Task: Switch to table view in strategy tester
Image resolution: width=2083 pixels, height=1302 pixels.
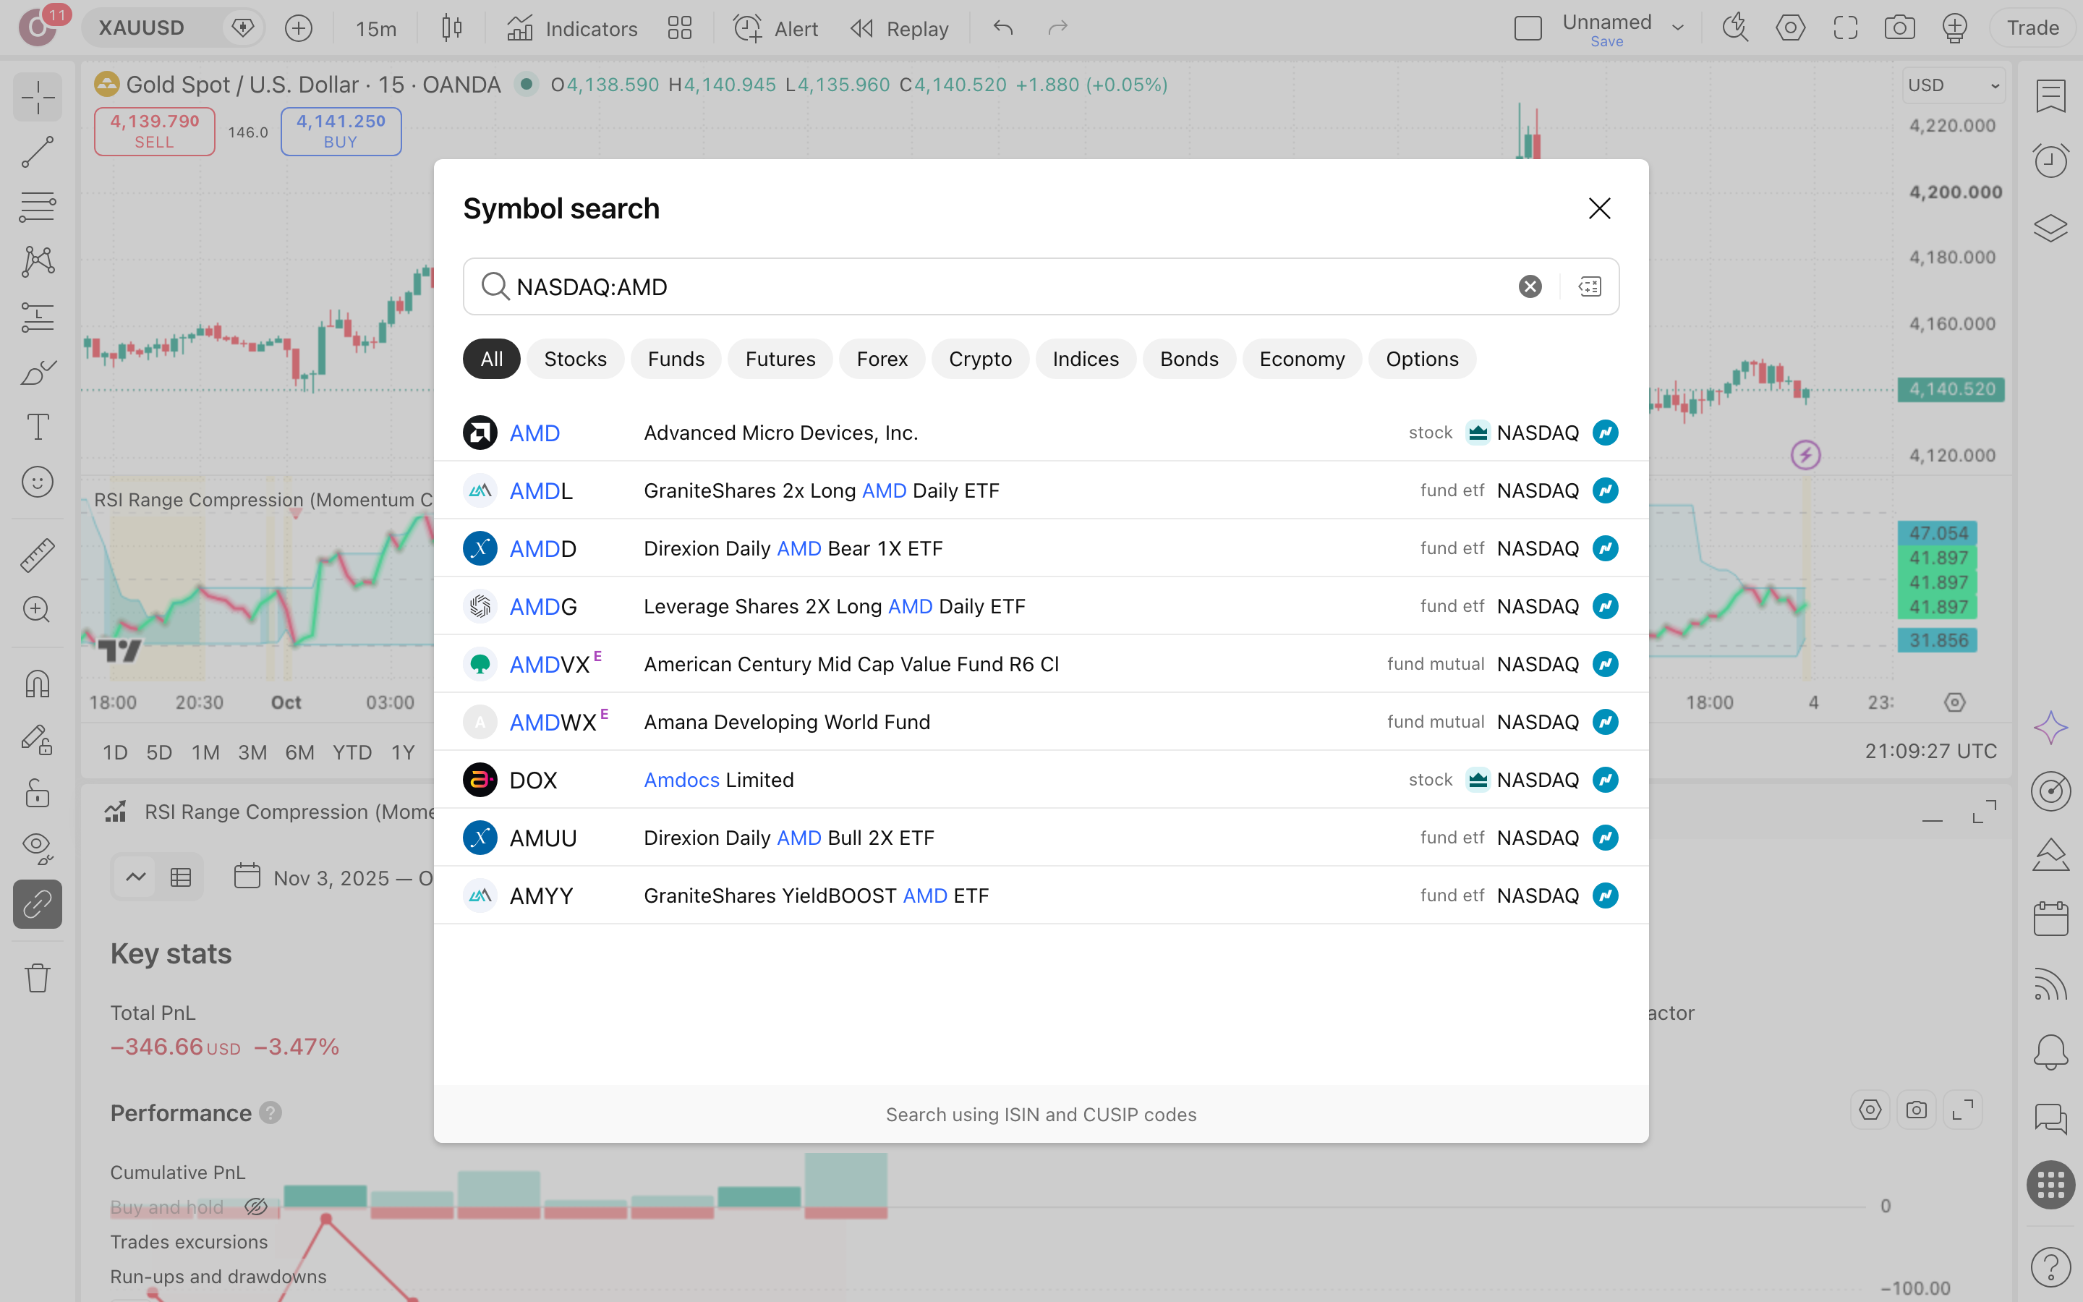Action: pos(181,877)
